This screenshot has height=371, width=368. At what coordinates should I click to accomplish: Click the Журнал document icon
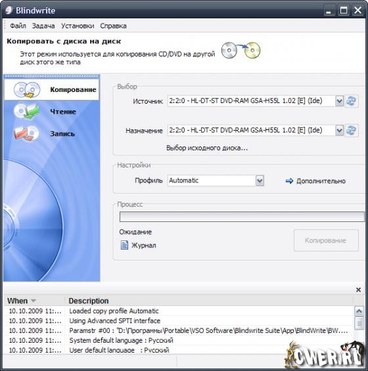[x=124, y=245]
